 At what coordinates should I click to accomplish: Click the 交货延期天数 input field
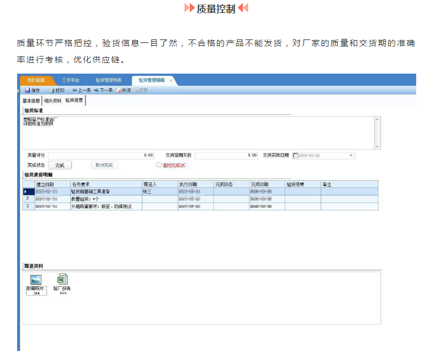tap(226, 155)
